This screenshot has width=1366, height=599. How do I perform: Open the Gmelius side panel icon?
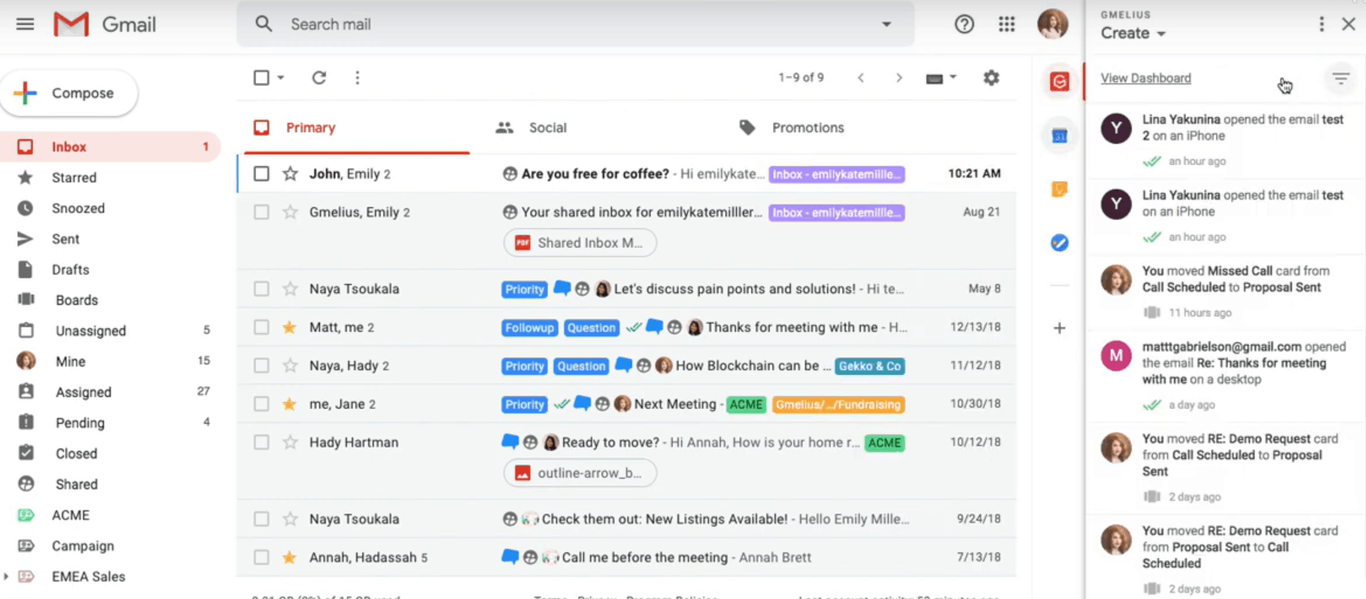coord(1059,81)
